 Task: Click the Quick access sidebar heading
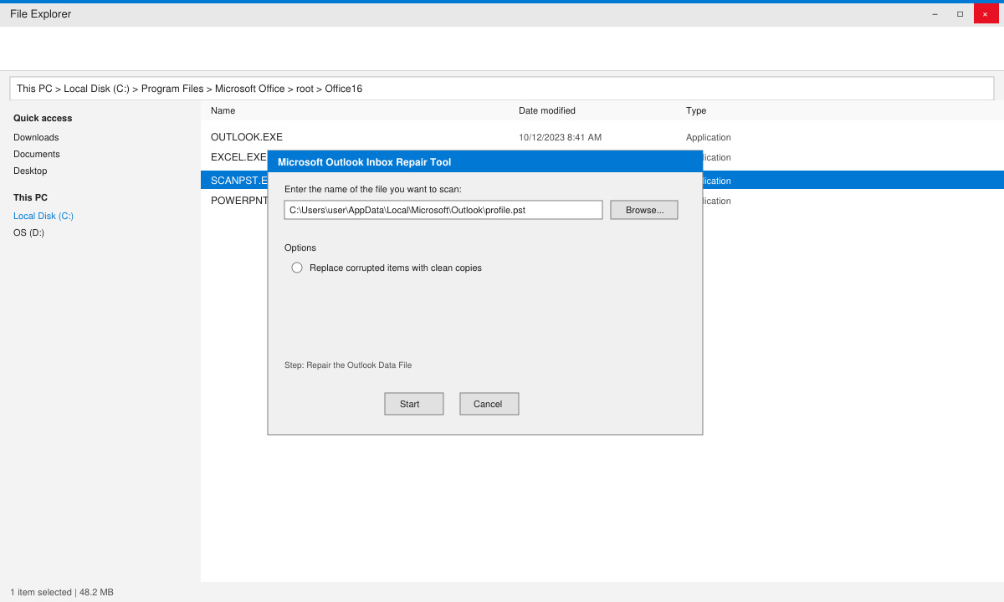tap(43, 118)
